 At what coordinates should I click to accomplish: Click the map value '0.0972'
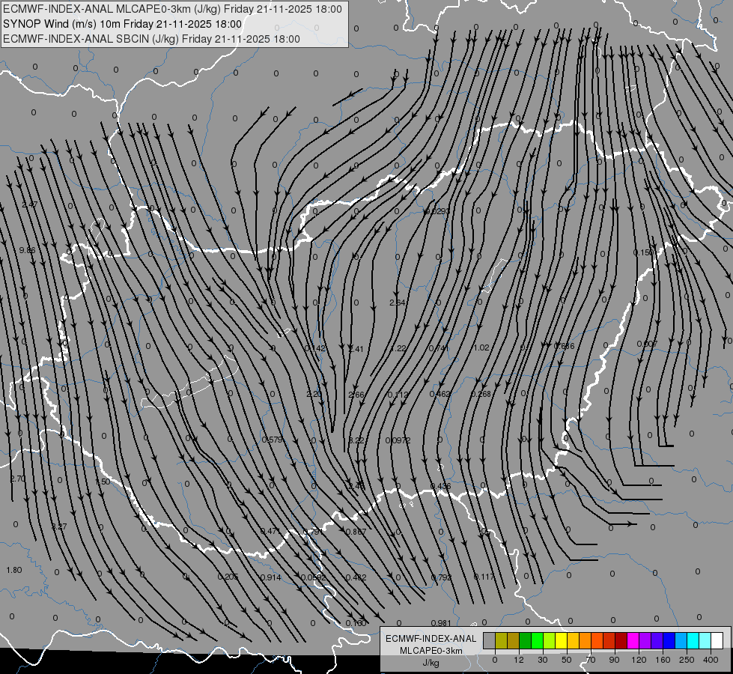[x=398, y=440]
